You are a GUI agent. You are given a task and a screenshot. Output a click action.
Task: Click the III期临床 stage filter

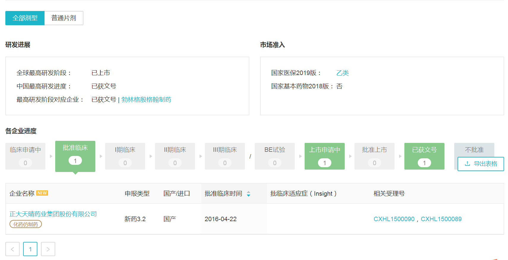(x=225, y=156)
